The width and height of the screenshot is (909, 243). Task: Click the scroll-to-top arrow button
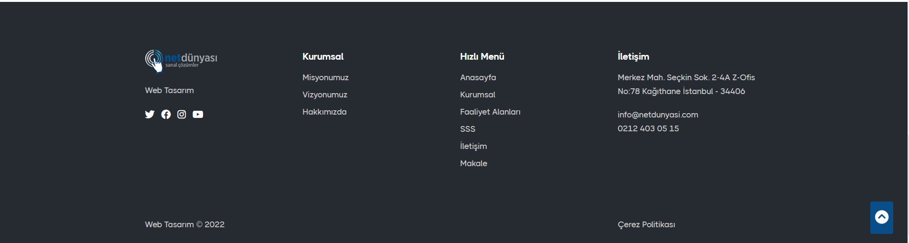pos(882,217)
